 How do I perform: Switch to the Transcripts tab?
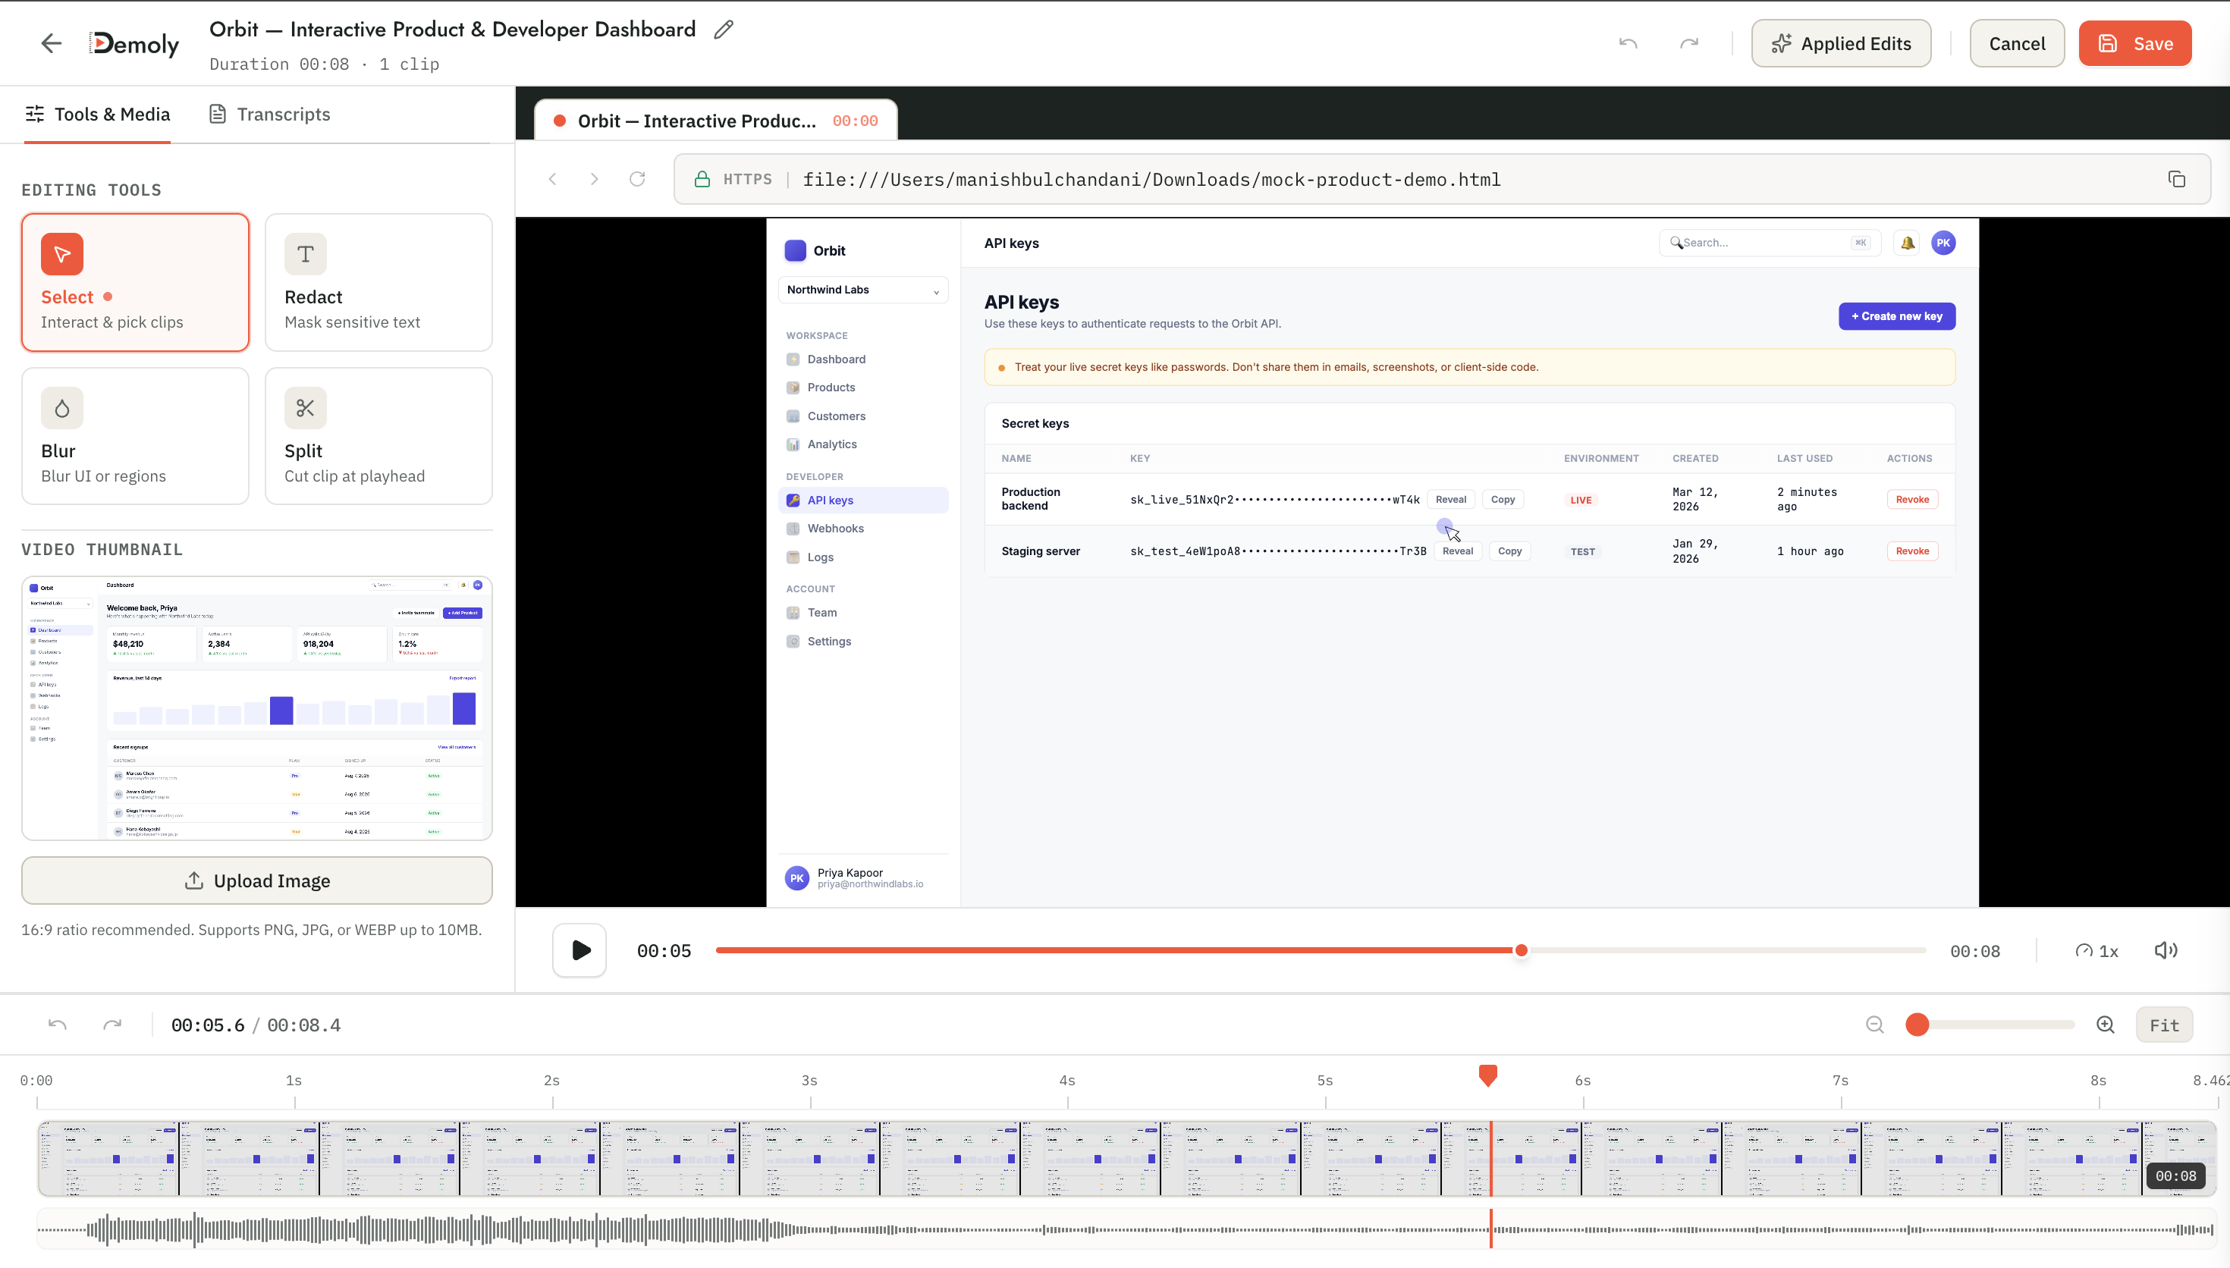270,114
